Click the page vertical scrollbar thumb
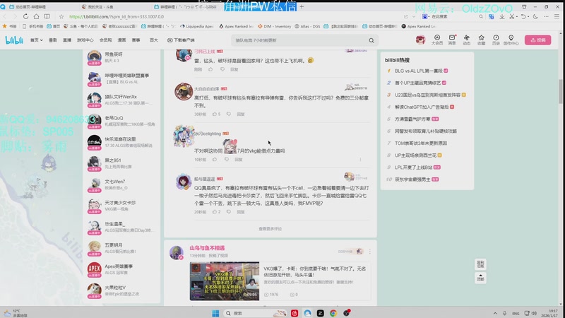This screenshot has height=318, width=565. 560,92
